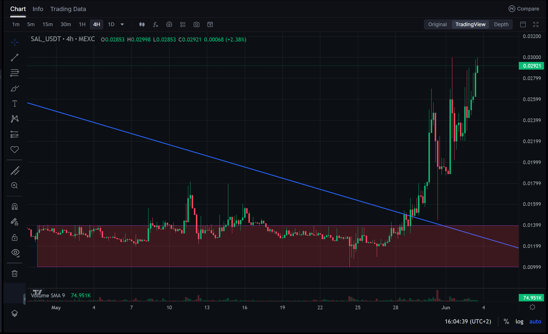Expand the more timeframes dropdown arrow
The height and width of the screenshot is (334, 548).
pos(122,24)
